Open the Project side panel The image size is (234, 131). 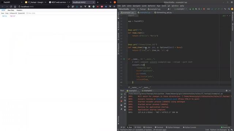[118, 15]
